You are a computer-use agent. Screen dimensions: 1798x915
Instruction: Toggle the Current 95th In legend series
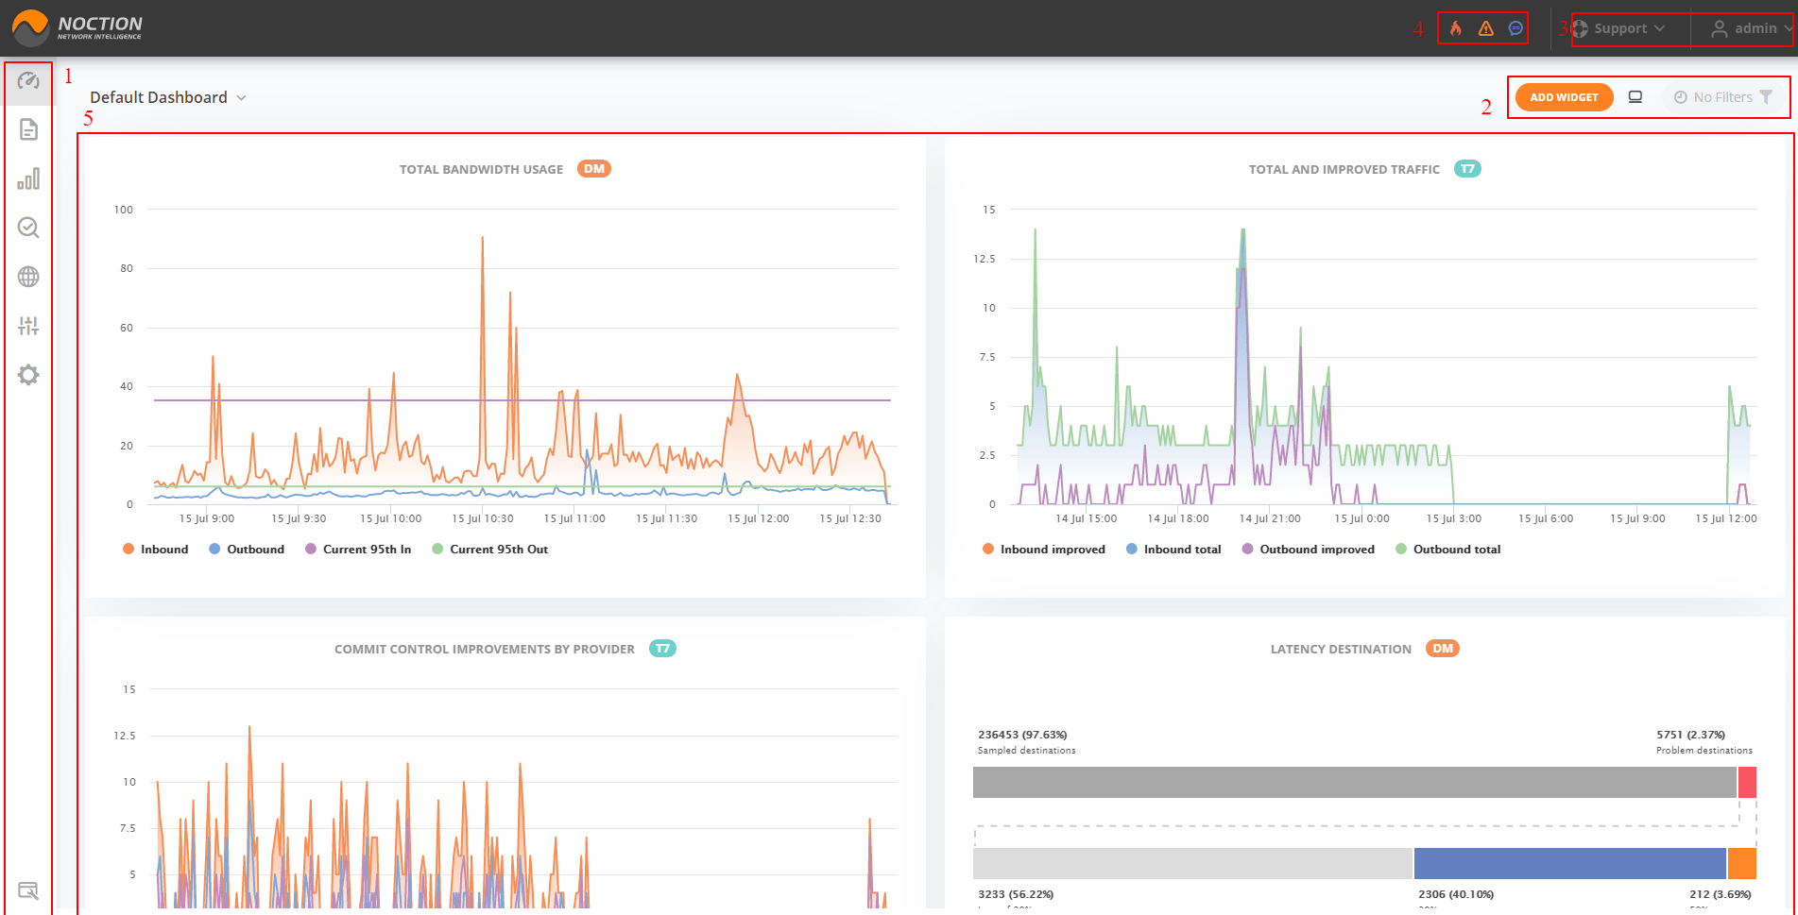[358, 549]
